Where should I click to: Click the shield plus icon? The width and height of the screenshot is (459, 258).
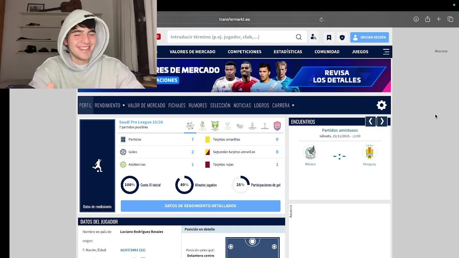click(x=342, y=37)
